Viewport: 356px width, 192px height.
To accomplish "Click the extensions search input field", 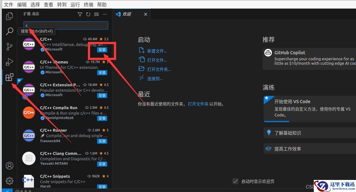I will (x=66, y=25).
